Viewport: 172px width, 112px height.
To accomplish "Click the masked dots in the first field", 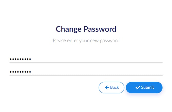I will 20,59.
